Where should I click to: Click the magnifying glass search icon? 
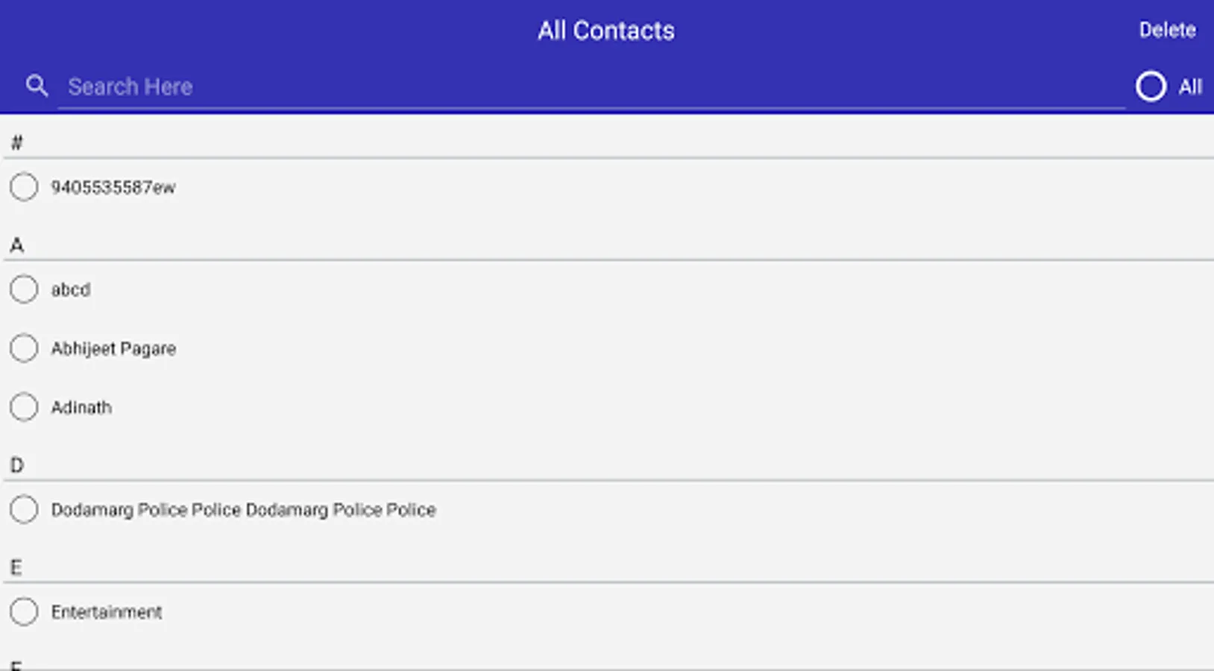[x=37, y=86]
